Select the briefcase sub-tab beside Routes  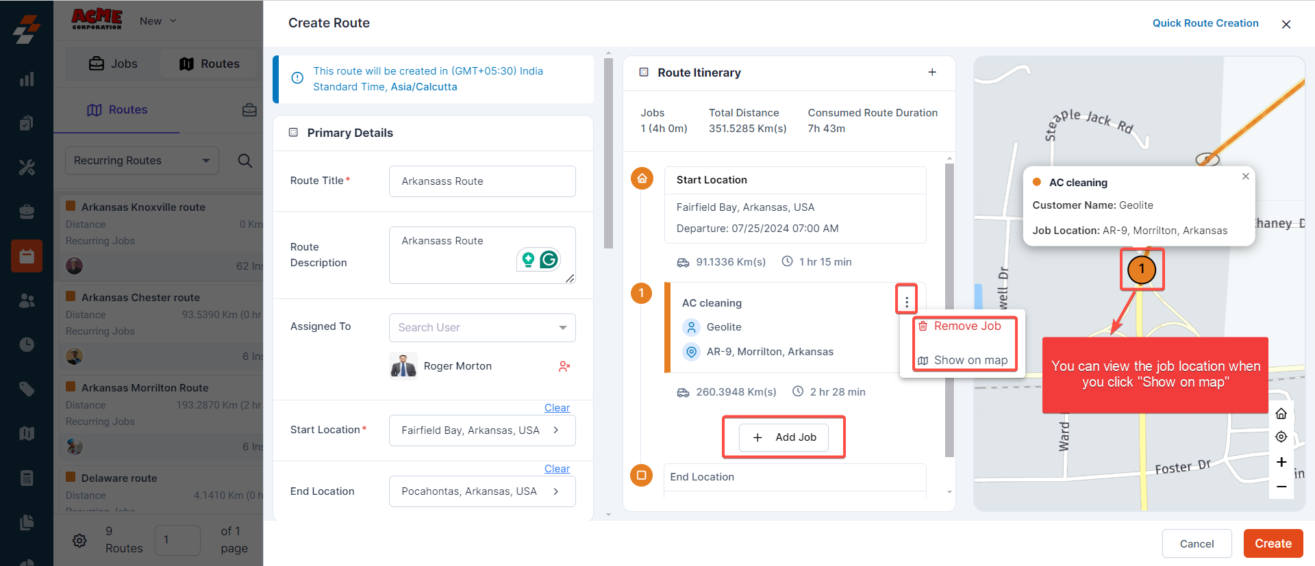point(249,110)
